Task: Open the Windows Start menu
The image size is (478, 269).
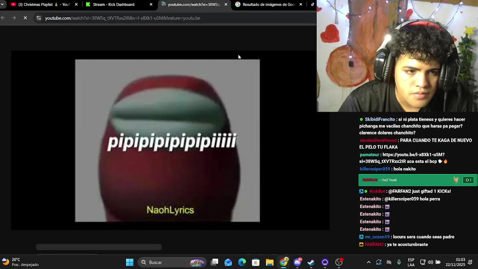Action: (130, 262)
